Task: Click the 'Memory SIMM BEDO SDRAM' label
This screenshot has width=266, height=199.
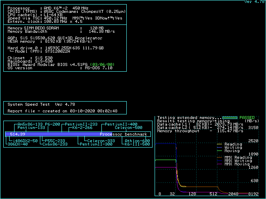Action: tap(33, 28)
